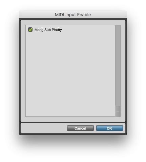Click the gray Cancel button
This screenshot has height=162, width=146.
tap(80, 128)
